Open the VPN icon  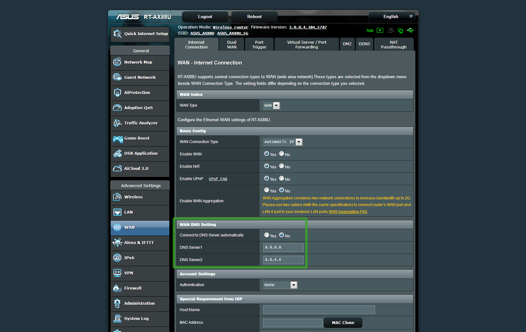117,273
